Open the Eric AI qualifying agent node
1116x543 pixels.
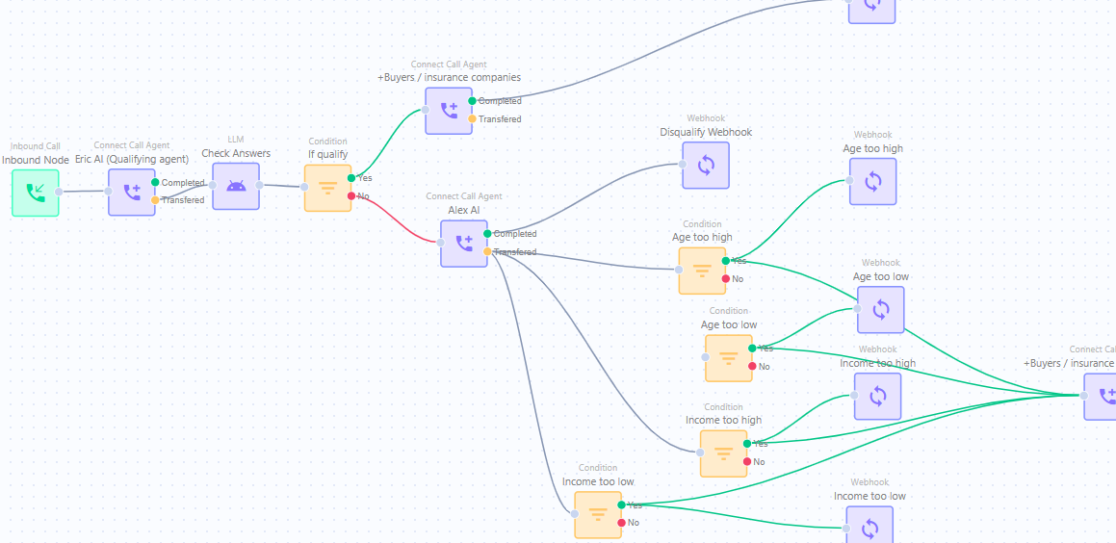[x=132, y=193]
